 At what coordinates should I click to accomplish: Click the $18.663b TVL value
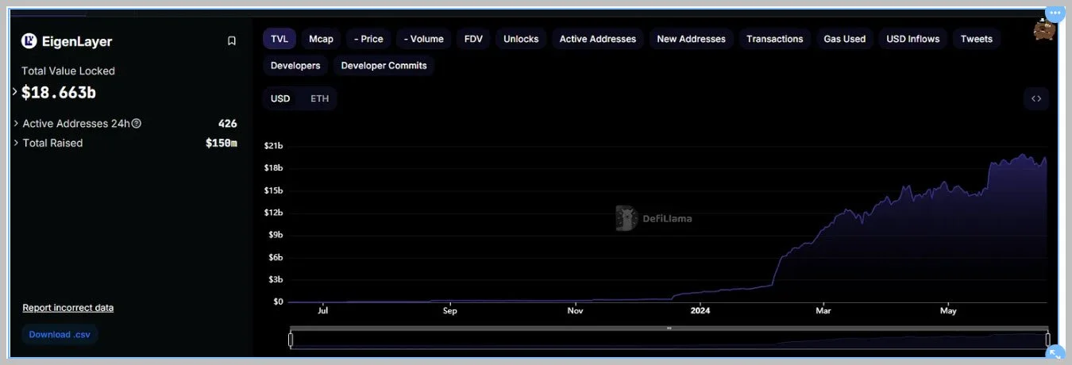click(x=59, y=93)
